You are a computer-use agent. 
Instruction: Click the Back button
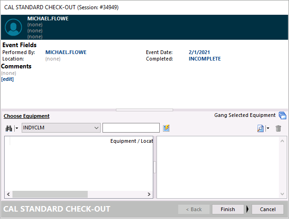[196, 209]
